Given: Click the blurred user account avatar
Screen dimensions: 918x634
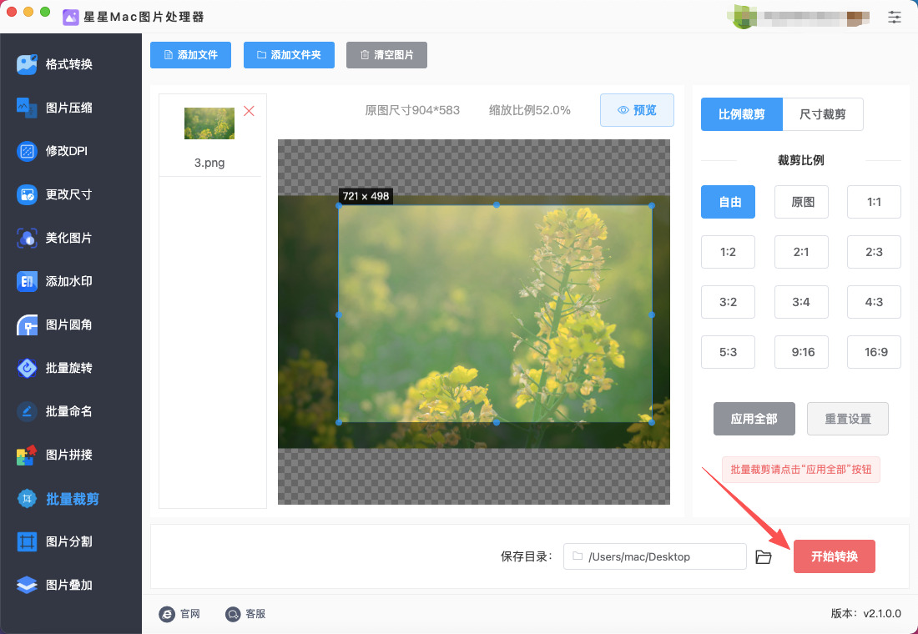Looking at the screenshot, I should coord(743,17).
